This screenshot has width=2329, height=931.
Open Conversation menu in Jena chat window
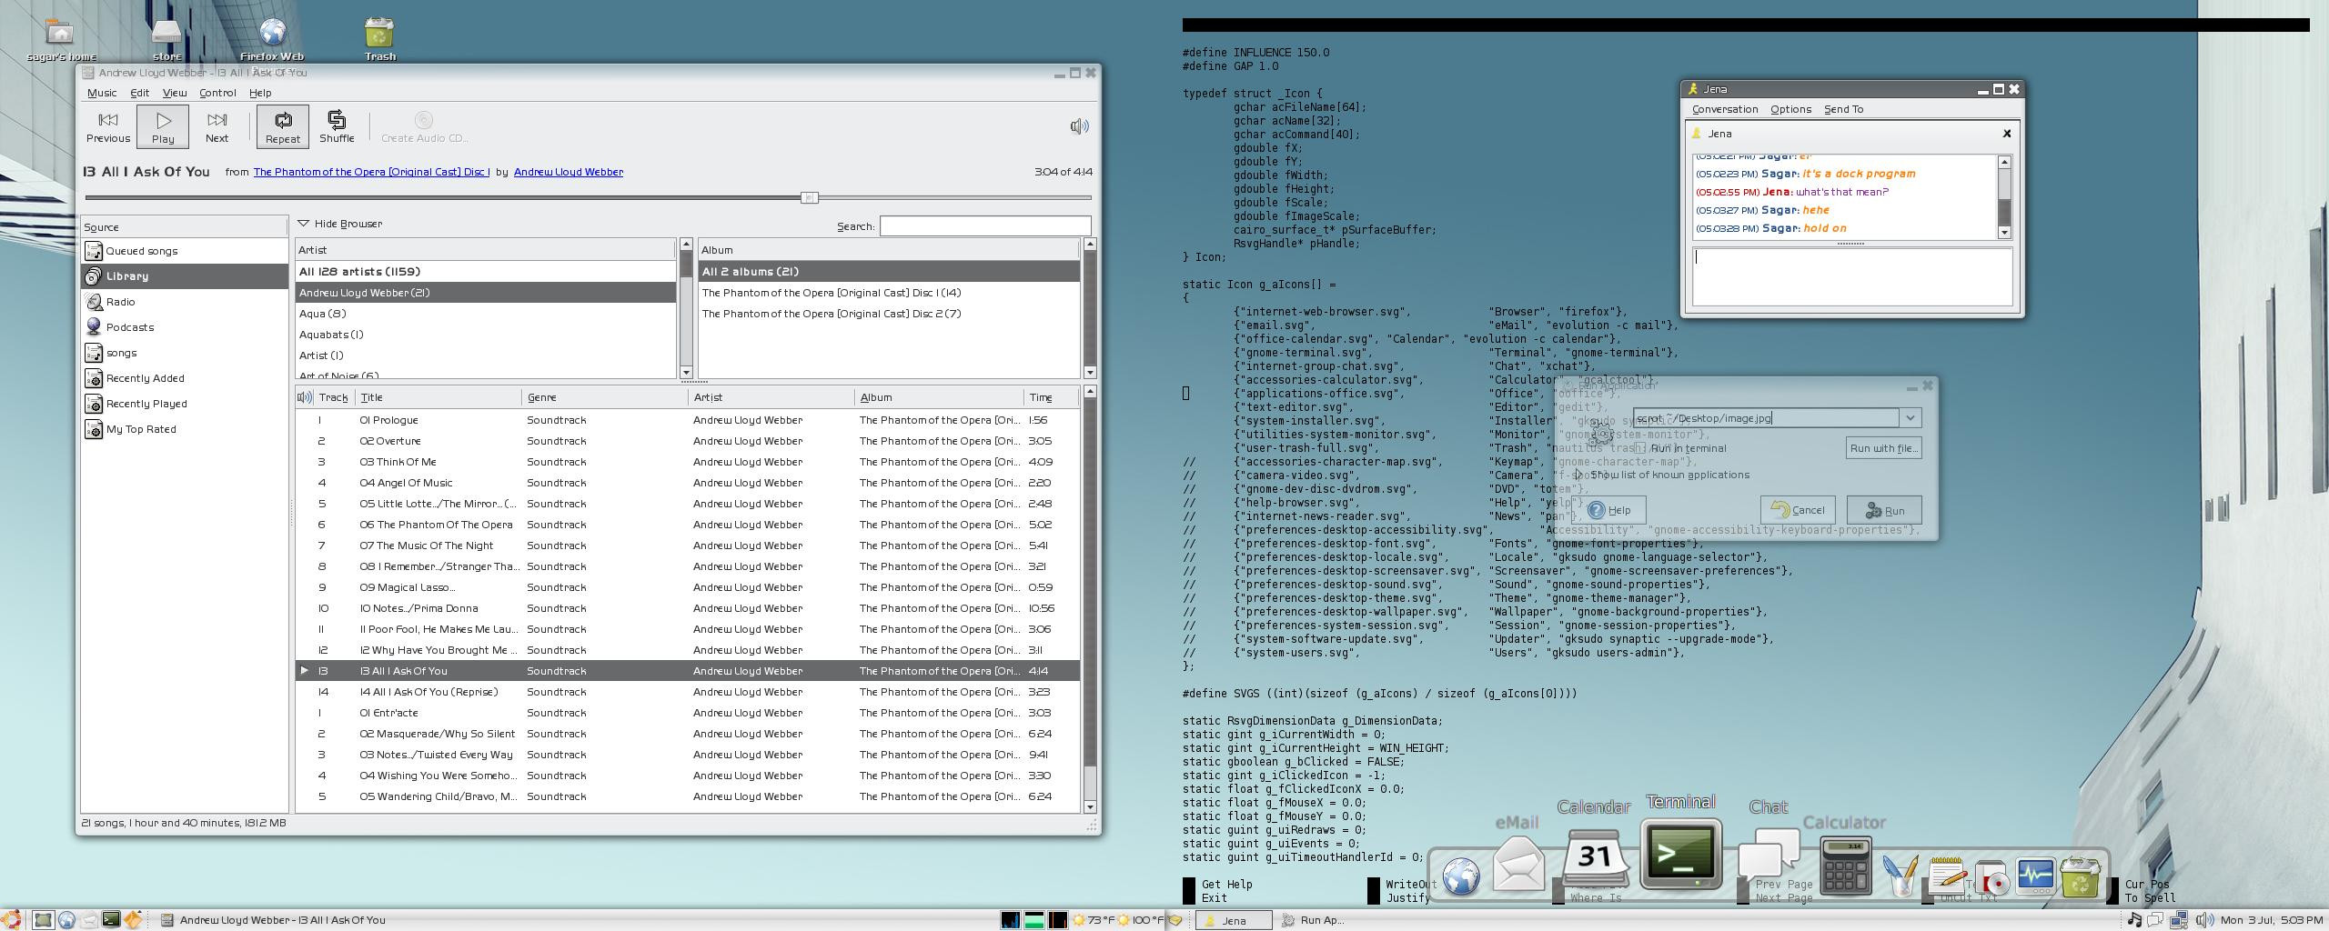point(1725,109)
